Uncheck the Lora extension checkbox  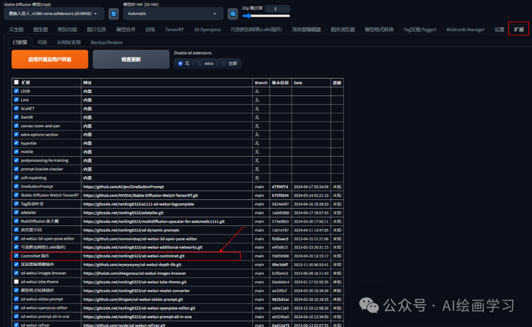pyautogui.click(x=16, y=100)
